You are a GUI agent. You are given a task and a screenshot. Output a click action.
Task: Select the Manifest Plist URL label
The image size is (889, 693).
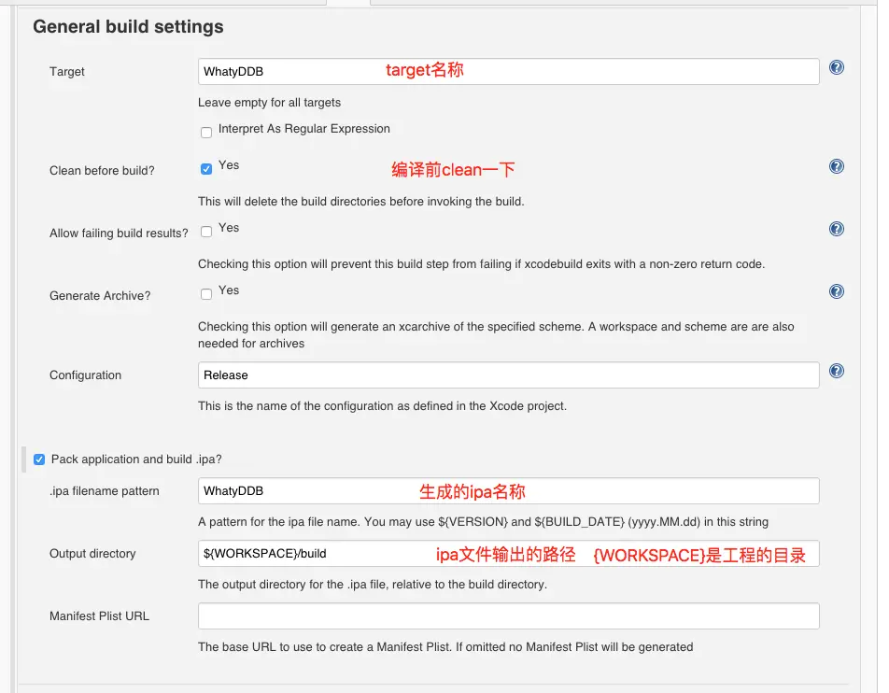(x=99, y=615)
